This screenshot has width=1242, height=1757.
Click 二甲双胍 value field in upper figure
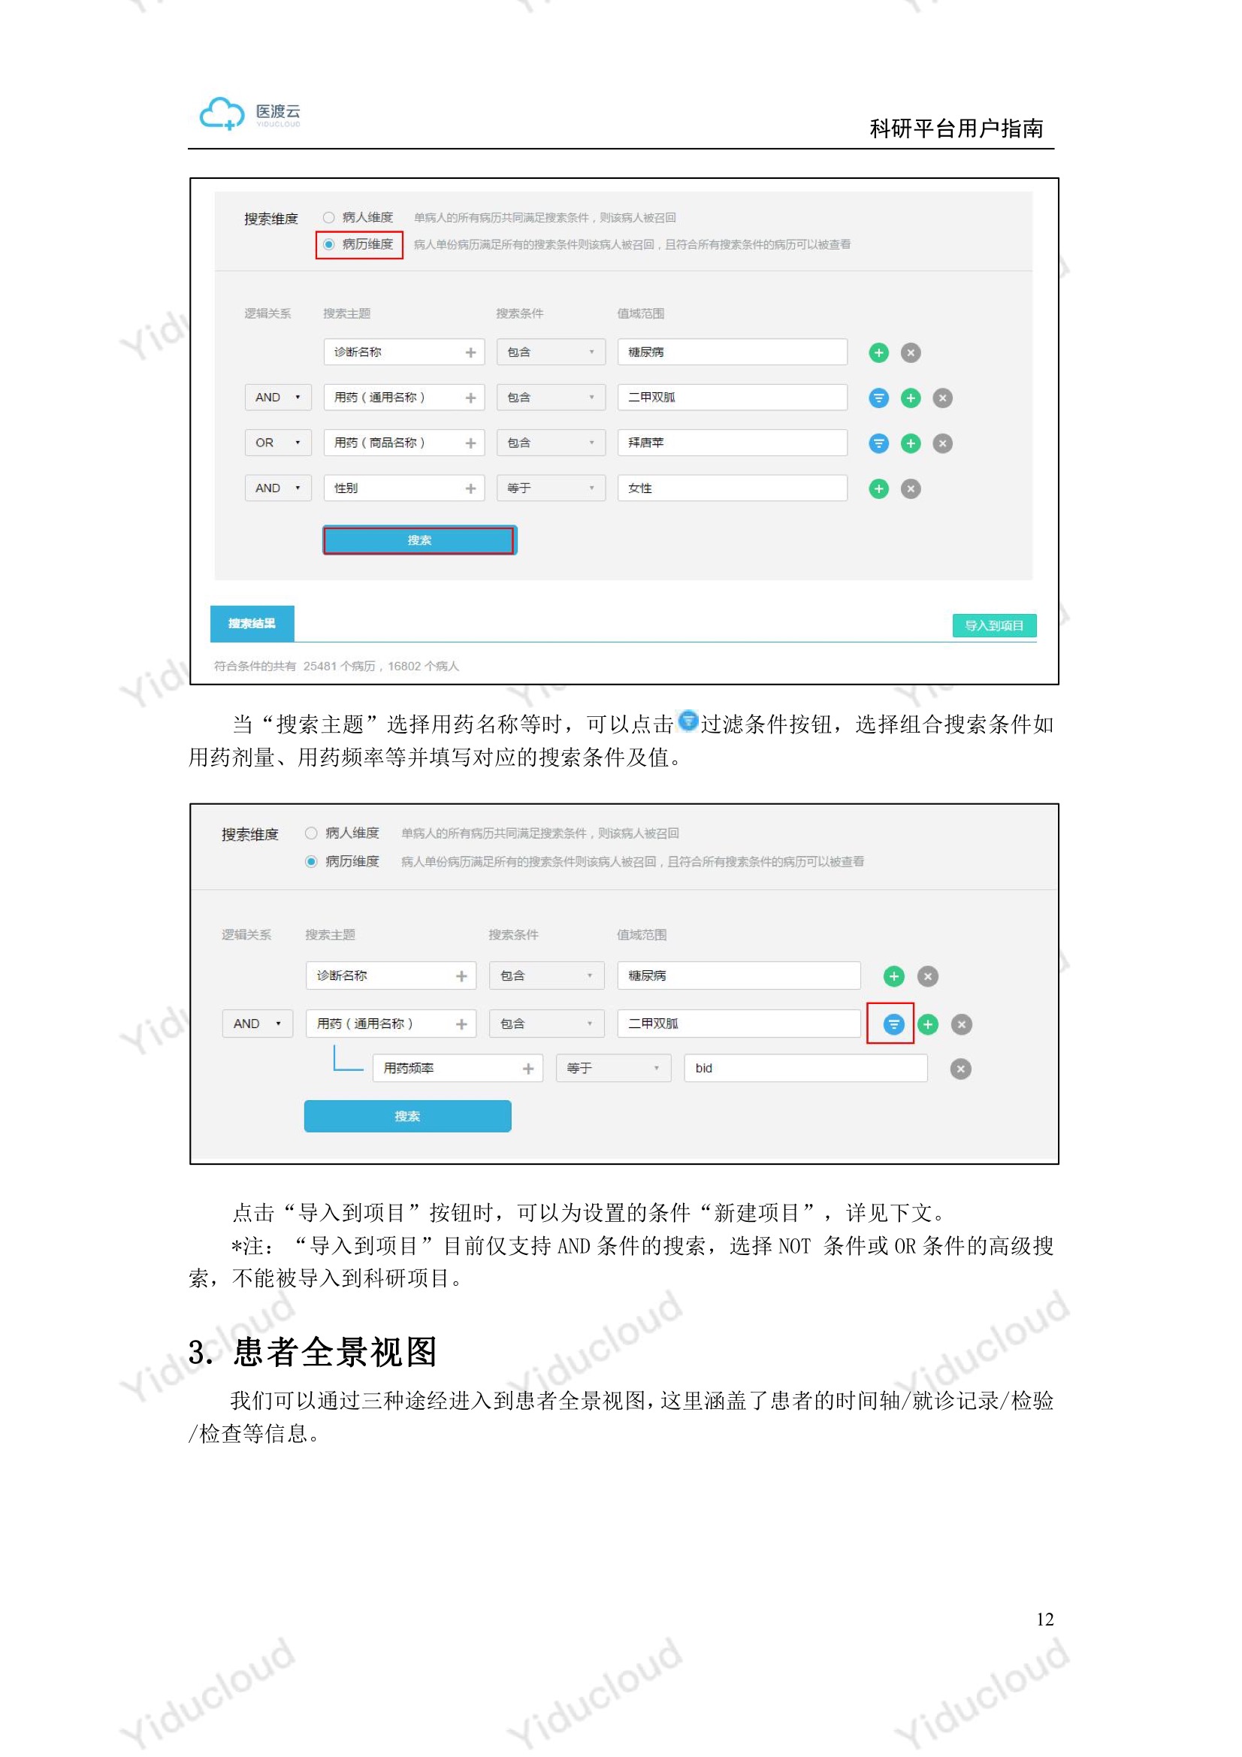733,398
